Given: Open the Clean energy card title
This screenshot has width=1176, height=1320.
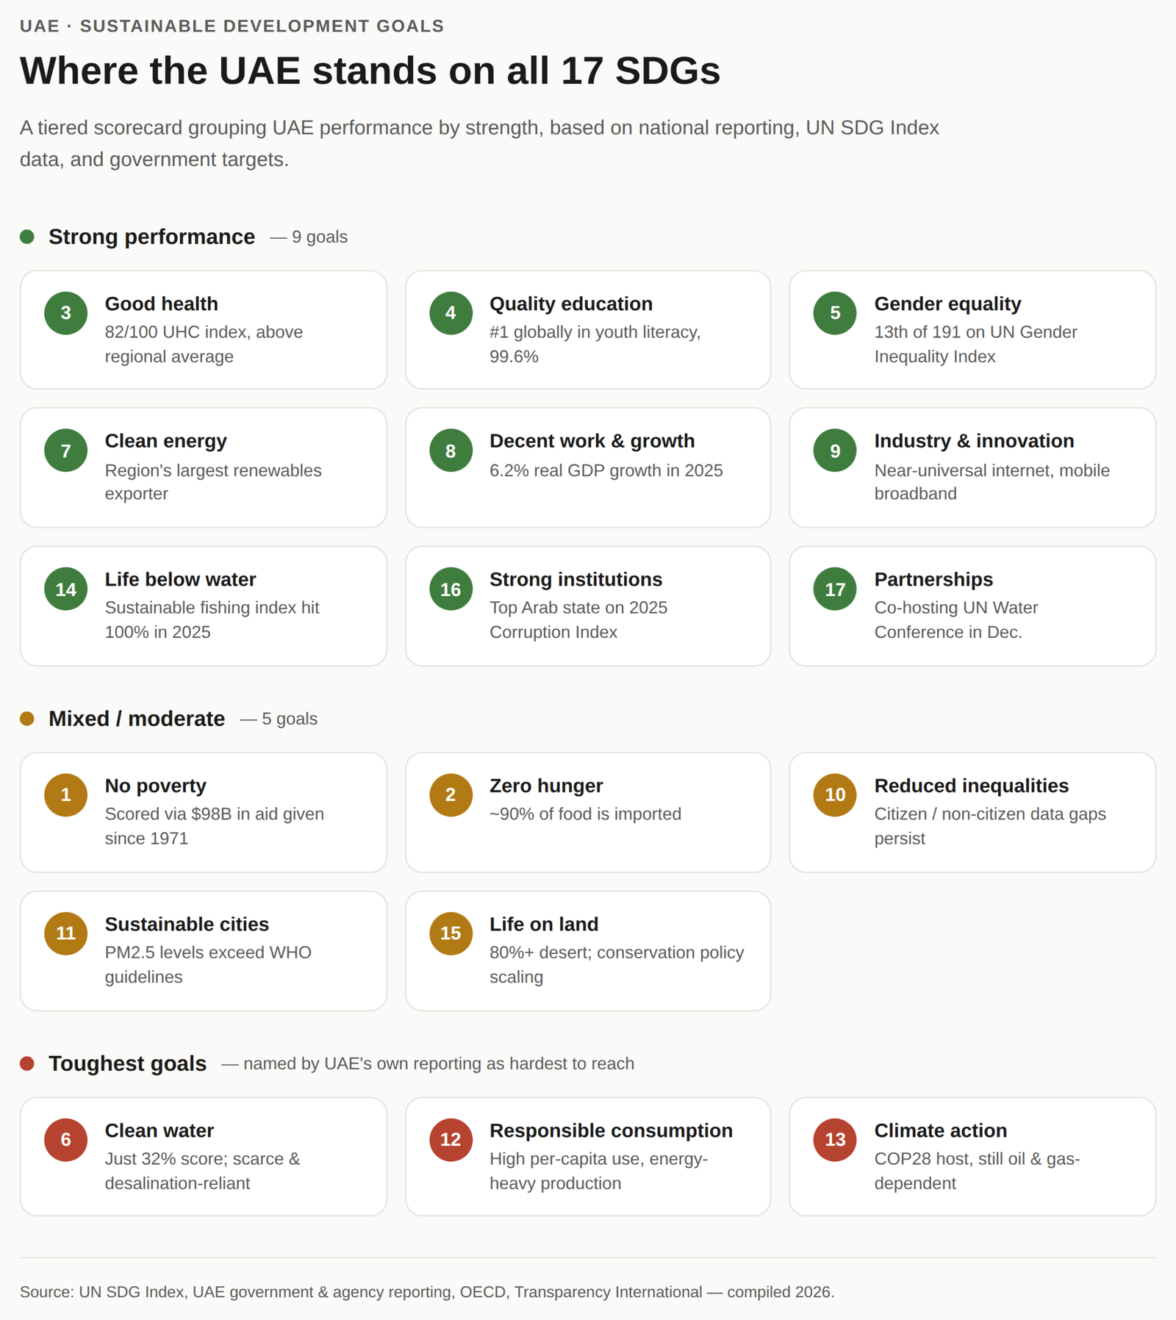Looking at the screenshot, I should [x=165, y=441].
